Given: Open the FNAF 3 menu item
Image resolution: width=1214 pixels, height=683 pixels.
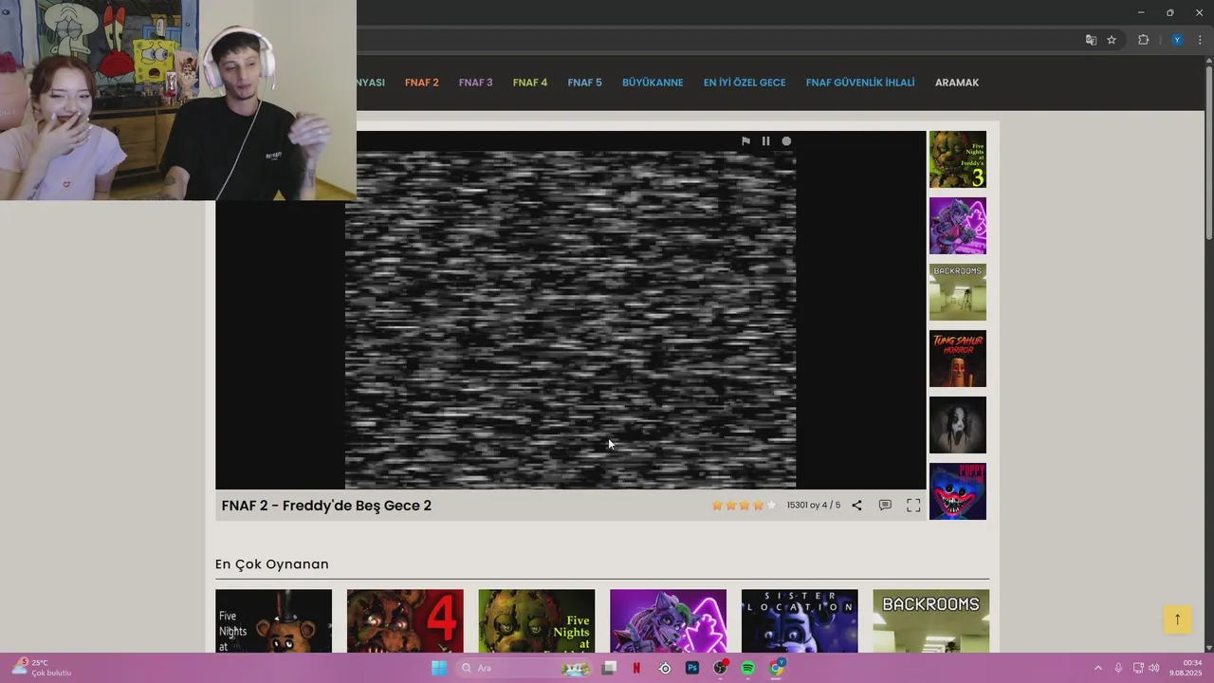Looking at the screenshot, I should (476, 83).
